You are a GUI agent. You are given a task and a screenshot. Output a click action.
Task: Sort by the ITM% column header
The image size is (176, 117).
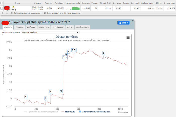click(x=159, y=3)
